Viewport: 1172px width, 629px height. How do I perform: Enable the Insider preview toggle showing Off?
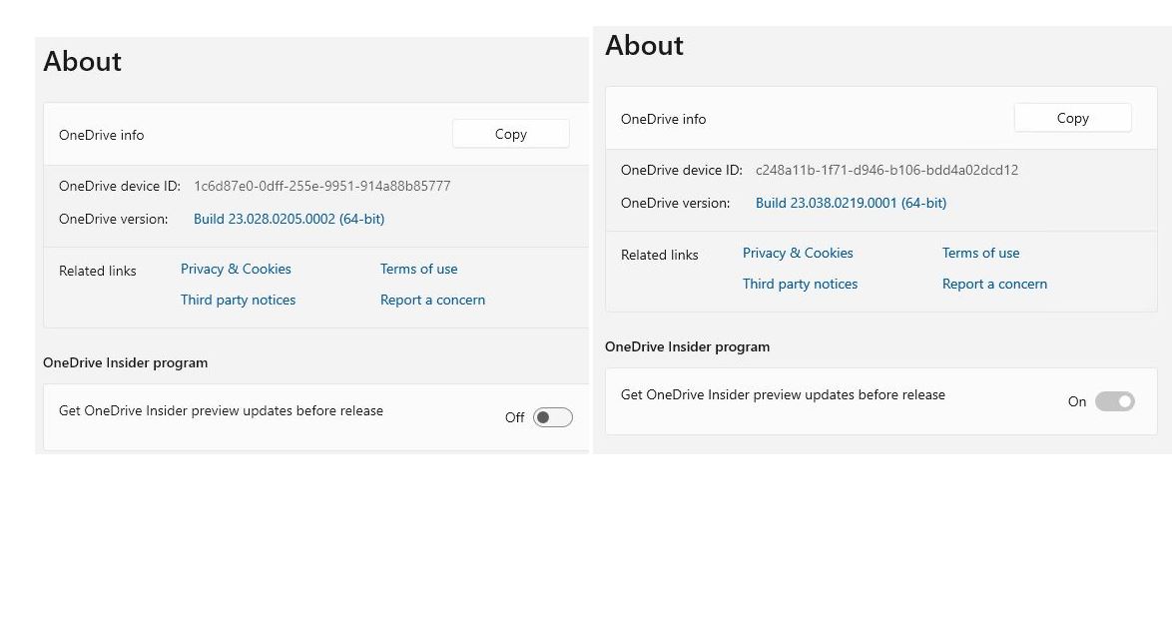552,417
